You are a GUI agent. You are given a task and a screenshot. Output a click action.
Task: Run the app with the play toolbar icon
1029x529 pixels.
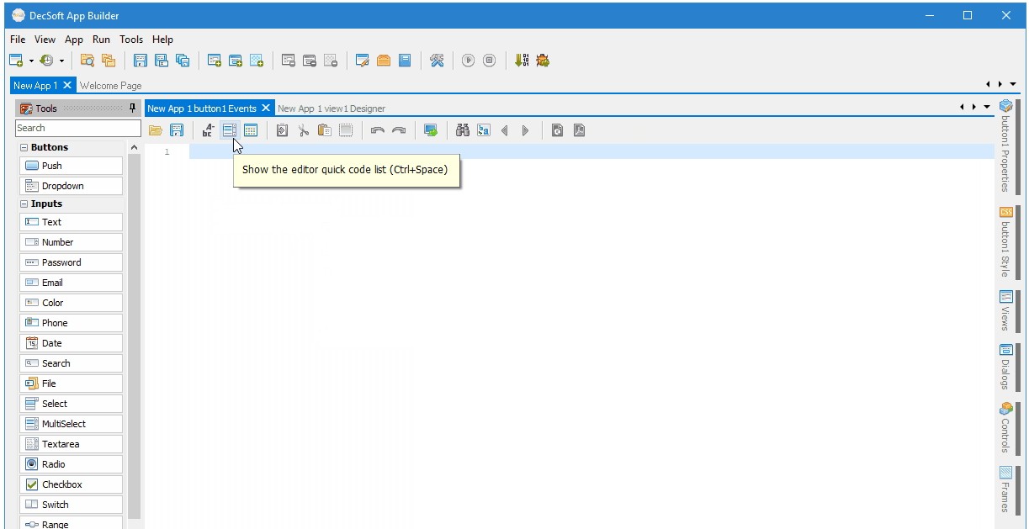click(x=469, y=60)
